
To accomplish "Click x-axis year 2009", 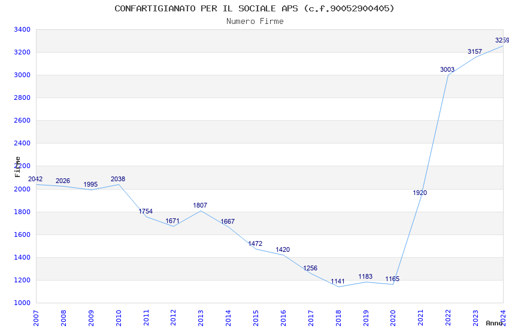I will tap(91, 318).
